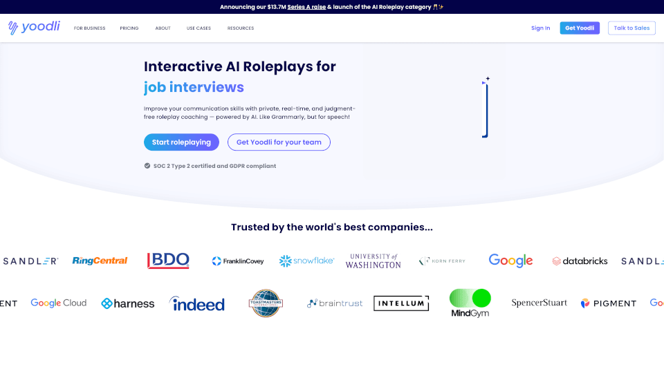Click the blue job interviews text
The height and width of the screenshot is (367, 664).
click(194, 87)
